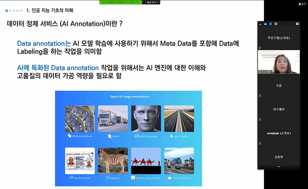Select the 비즈웨어 participant tile
Viewport: 308px width, 189px height.
pyautogui.click(x=279, y=109)
